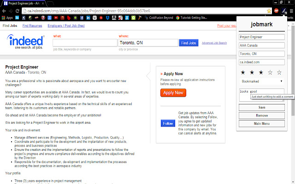Click the blue Follow button

(168, 123)
